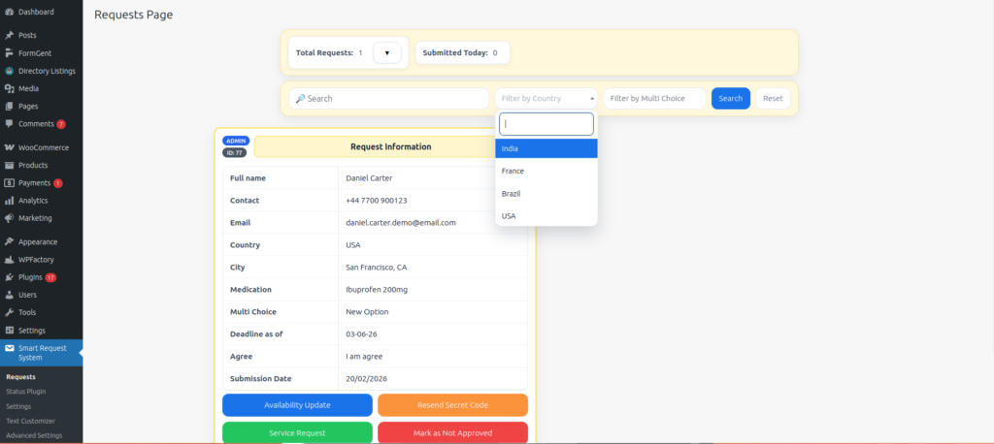Open the Status Plugin submenu item
The width and height of the screenshot is (994, 444).
coord(25,392)
